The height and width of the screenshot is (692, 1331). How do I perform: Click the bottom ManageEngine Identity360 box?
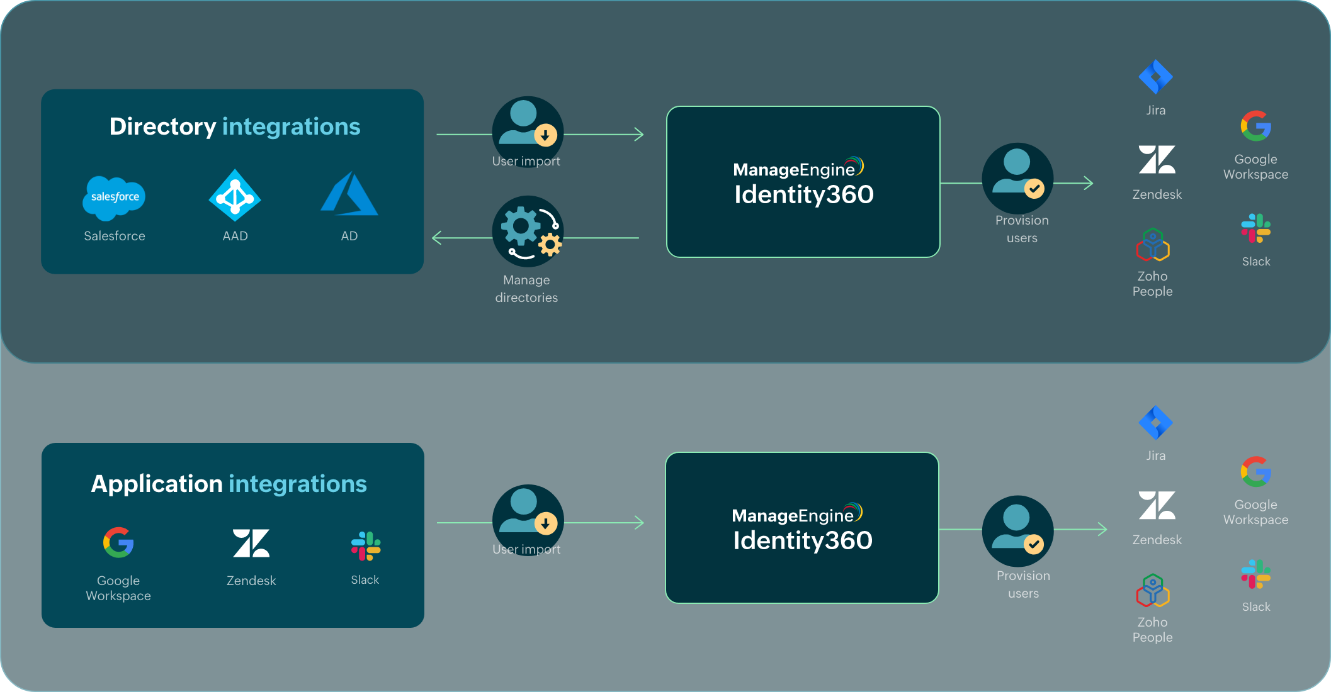click(801, 528)
